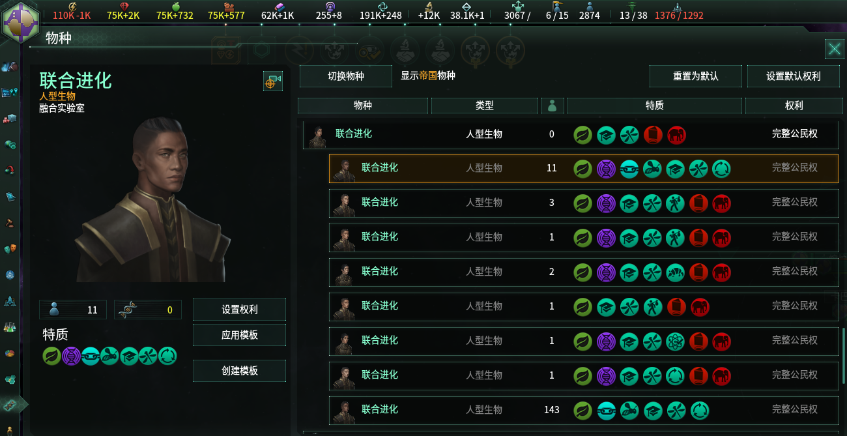The width and height of the screenshot is (847, 436).
Task: Click the 设置权利 button
Action: (240, 310)
